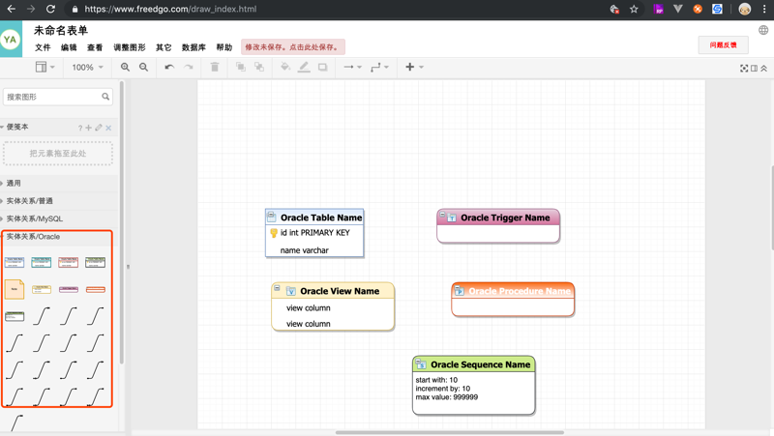Open the waypoint connector style dropdown
This screenshot has width=774, height=436.
(379, 67)
